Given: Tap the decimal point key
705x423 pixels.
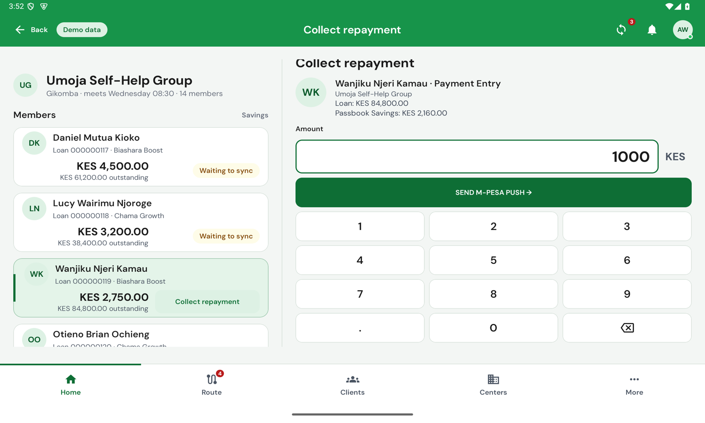Looking at the screenshot, I should coord(360,327).
